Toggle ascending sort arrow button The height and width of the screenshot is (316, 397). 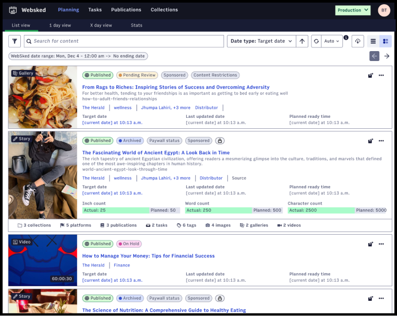(302, 41)
